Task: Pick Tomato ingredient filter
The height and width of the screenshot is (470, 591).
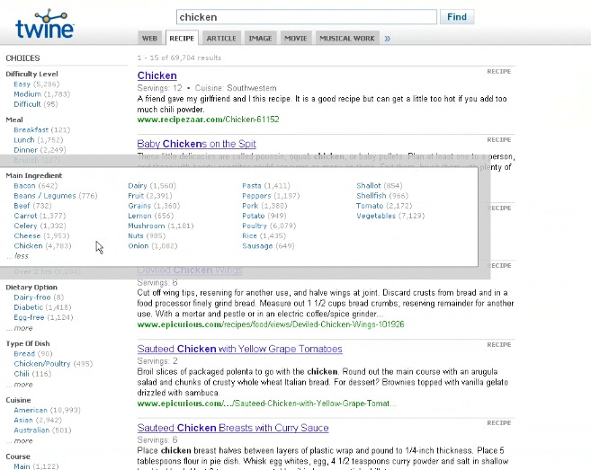Action: pyautogui.click(x=370, y=206)
